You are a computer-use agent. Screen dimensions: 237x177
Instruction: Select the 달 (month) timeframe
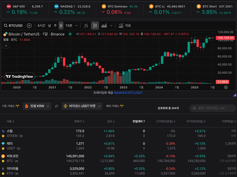coord(61,26)
